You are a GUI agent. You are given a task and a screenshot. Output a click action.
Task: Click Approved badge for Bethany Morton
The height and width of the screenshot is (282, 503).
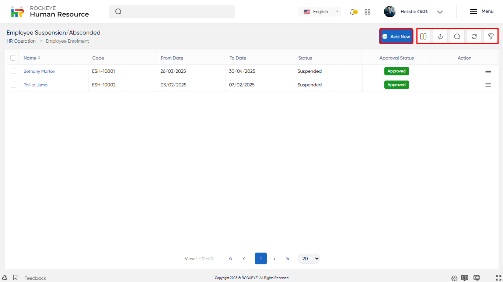tap(397, 71)
